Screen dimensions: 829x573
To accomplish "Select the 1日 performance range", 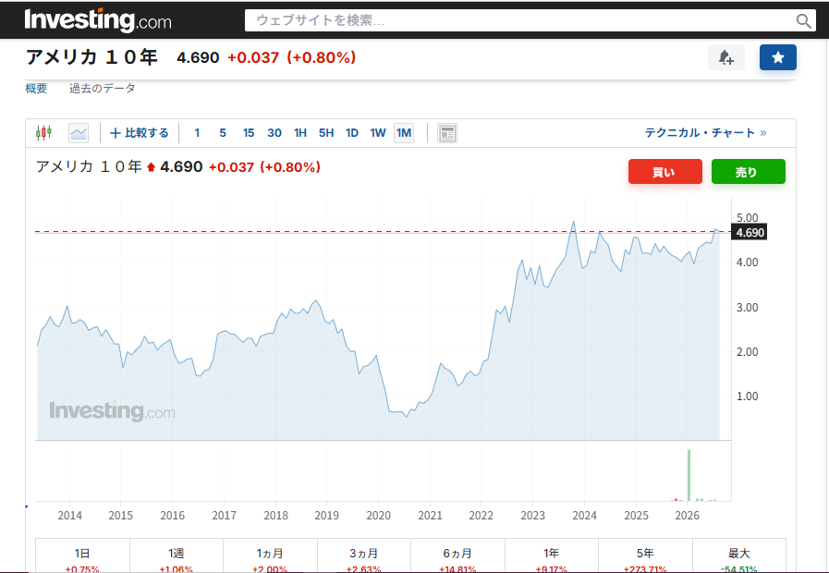I will click(82, 555).
